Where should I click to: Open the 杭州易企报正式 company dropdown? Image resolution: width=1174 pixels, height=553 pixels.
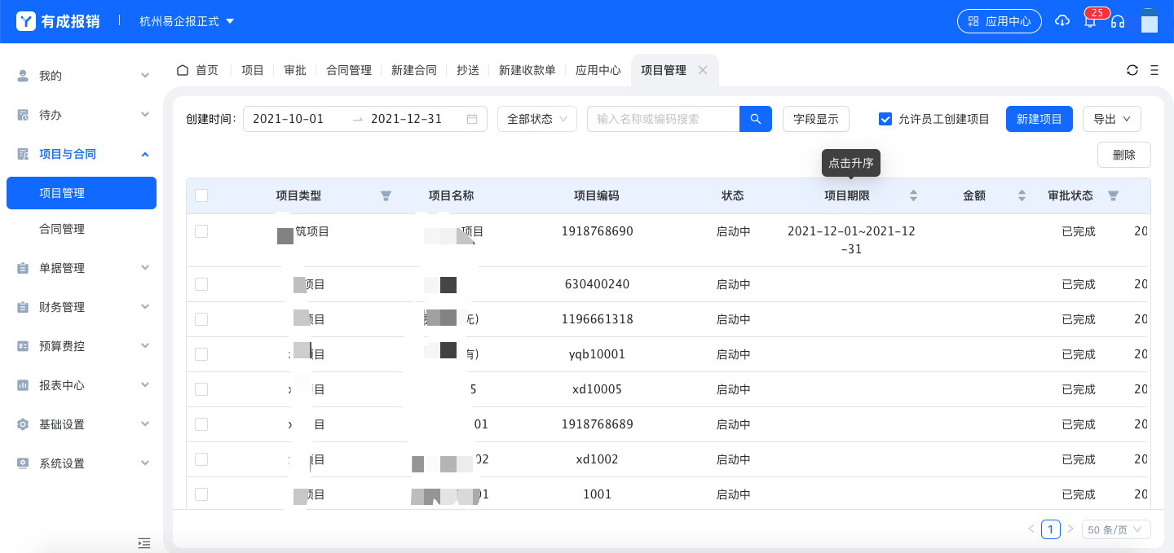pyautogui.click(x=188, y=21)
